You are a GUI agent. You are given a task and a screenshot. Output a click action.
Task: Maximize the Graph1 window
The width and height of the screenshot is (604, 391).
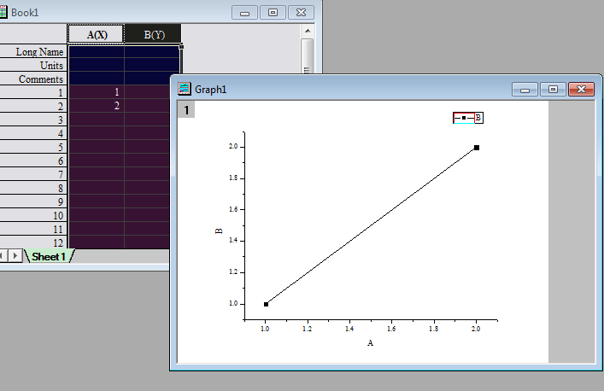(553, 90)
